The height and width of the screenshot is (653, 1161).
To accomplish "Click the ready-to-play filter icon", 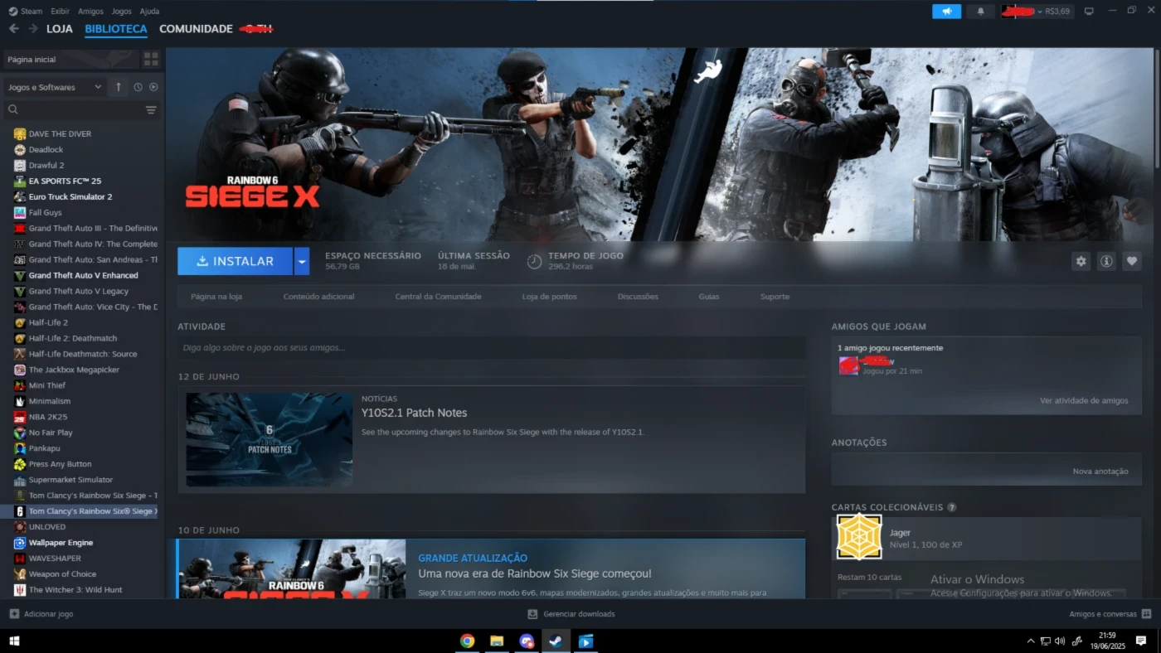I will tap(153, 87).
